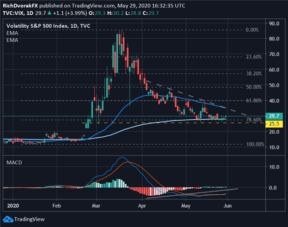This screenshot has width=288, height=227.
Task: Click the green up-arrow change indicator
Action: tap(49, 13)
